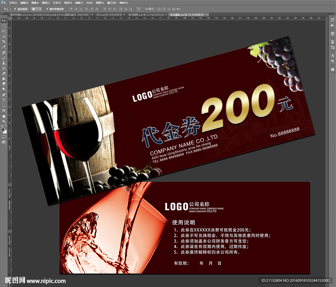Open the 帮助(H) menu
The height and width of the screenshot is (287, 336).
[123, 3]
